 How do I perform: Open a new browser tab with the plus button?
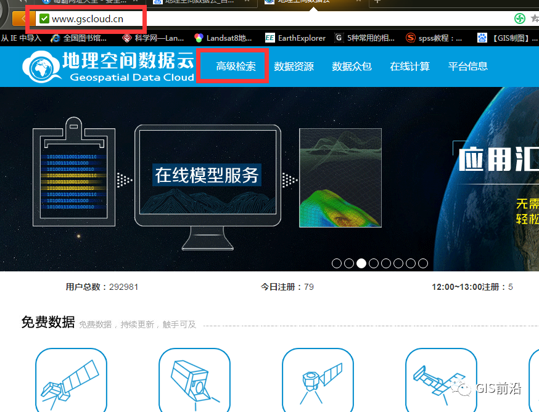click(376, 2)
